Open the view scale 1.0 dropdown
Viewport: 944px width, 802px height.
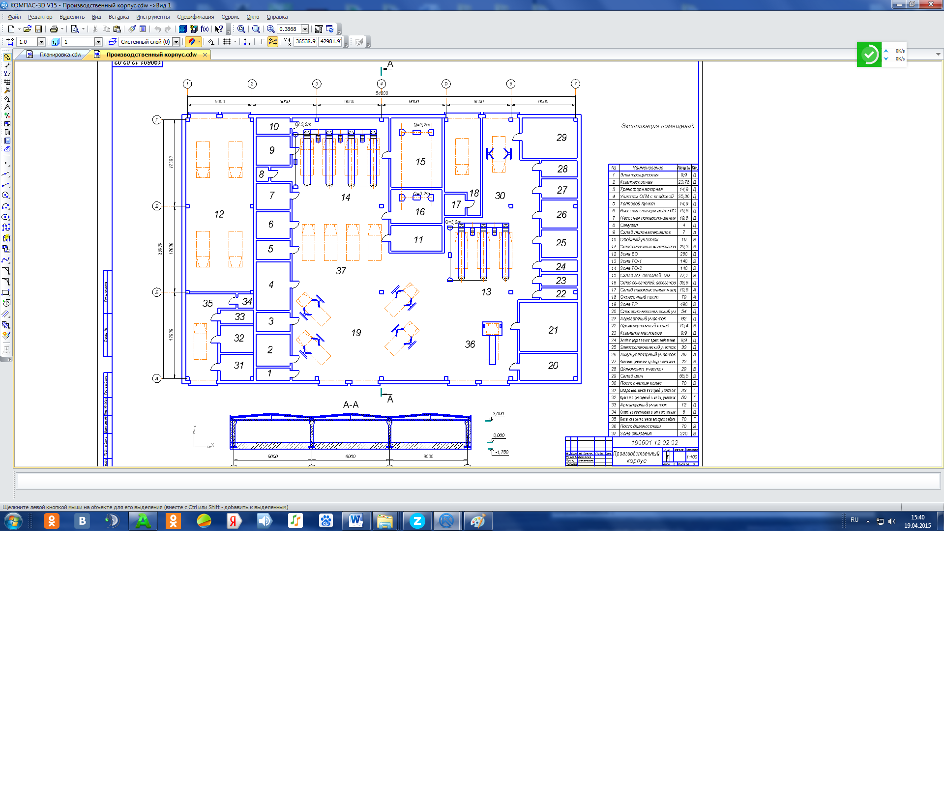pos(41,42)
